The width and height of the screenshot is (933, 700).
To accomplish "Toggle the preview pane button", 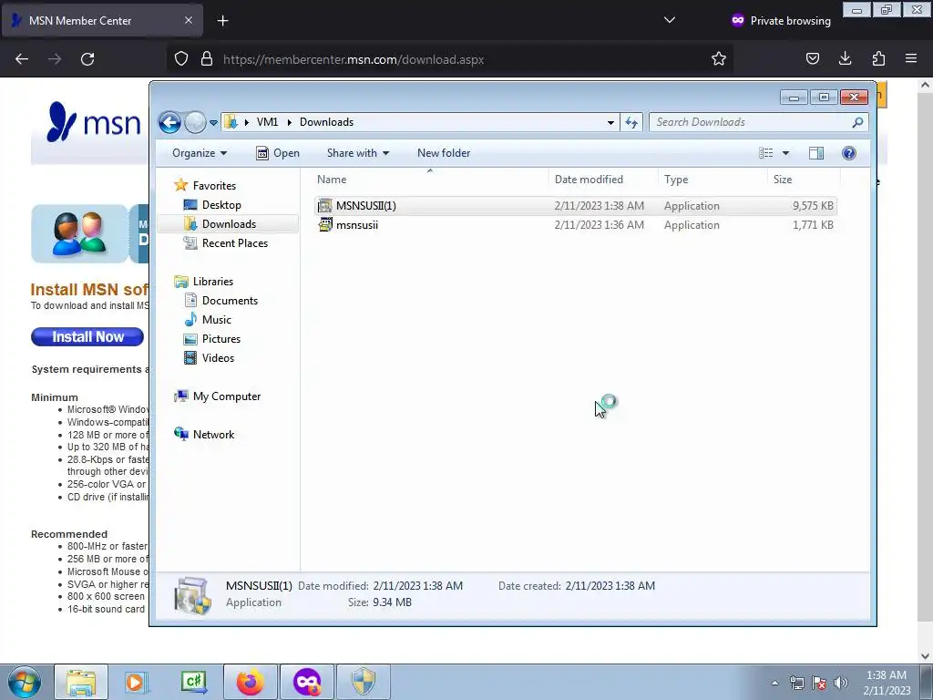I will [815, 153].
